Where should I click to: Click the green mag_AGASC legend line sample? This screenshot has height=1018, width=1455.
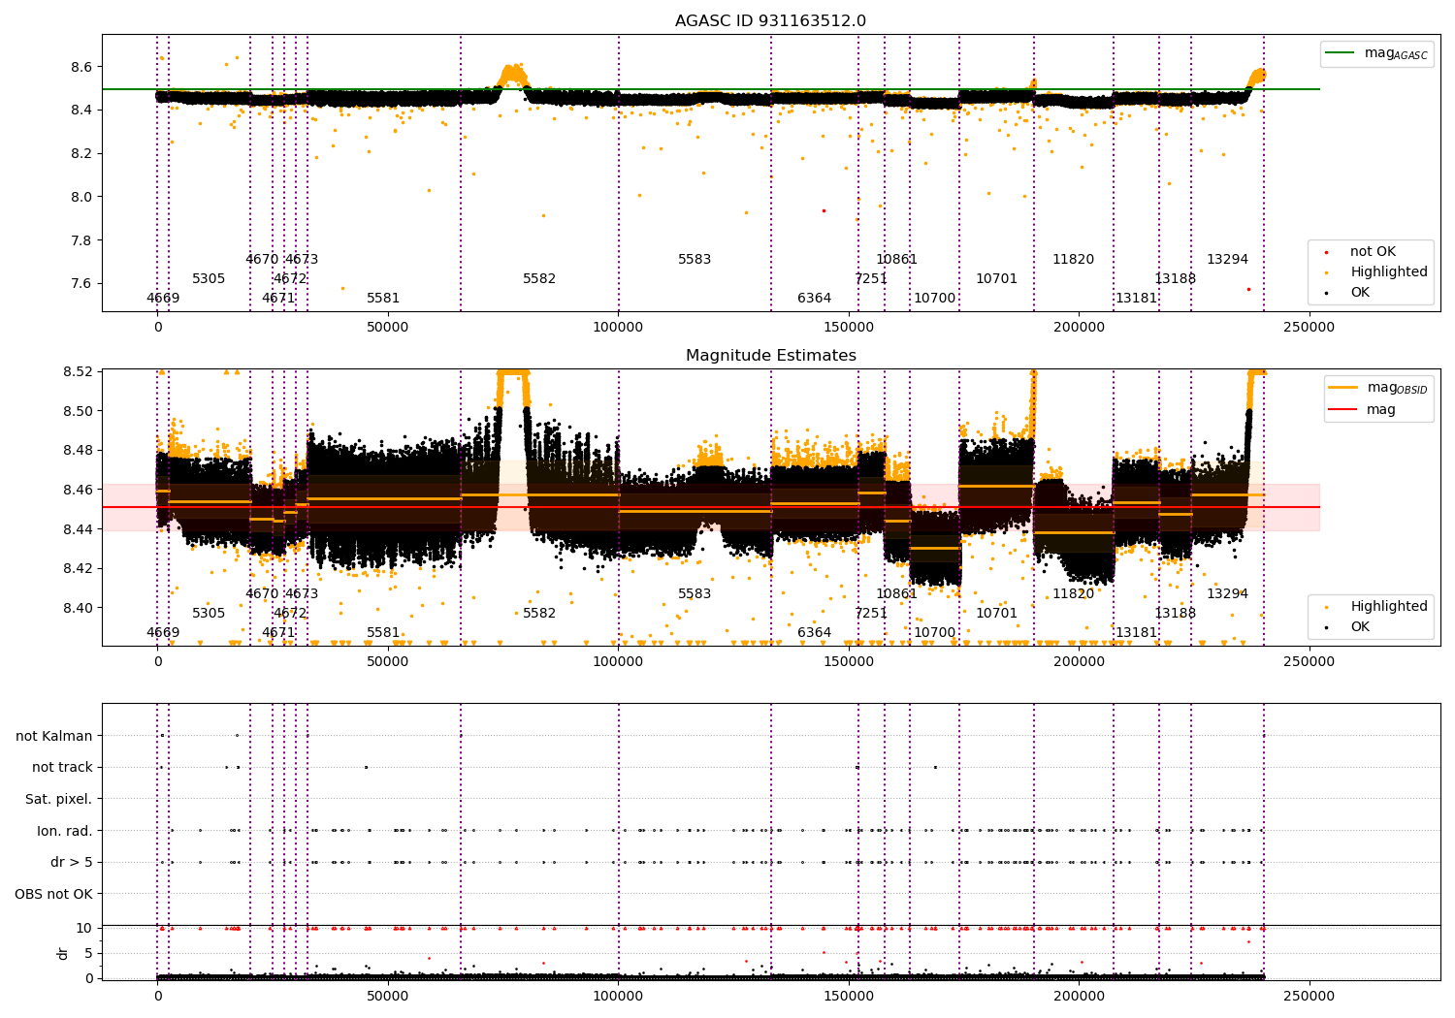pyautogui.click(x=1341, y=53)
